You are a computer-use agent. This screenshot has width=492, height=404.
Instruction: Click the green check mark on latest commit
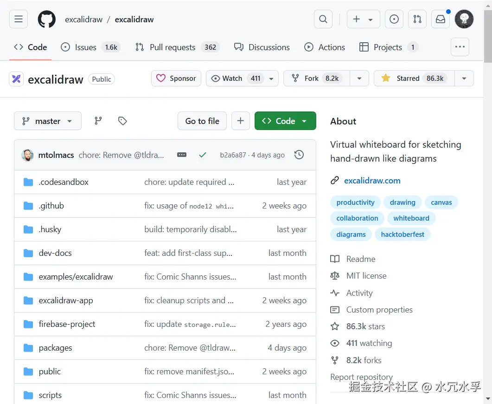pos(202,155)
